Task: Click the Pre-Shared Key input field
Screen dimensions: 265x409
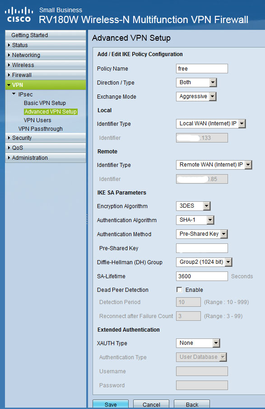Action: [202, 248]
